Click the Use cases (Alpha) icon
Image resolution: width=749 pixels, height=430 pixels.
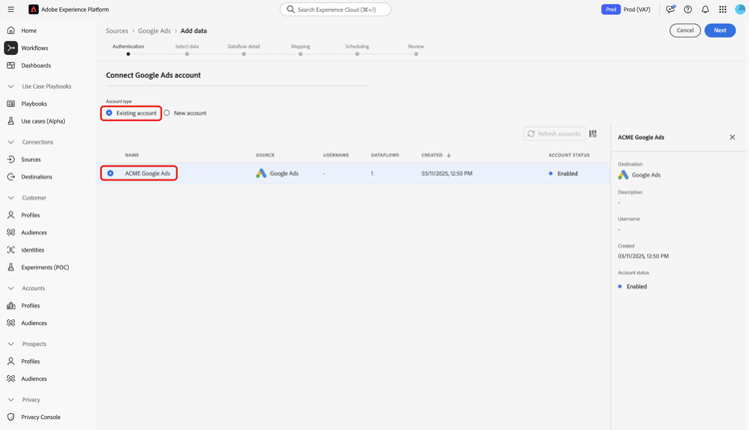tap(11, 121)
